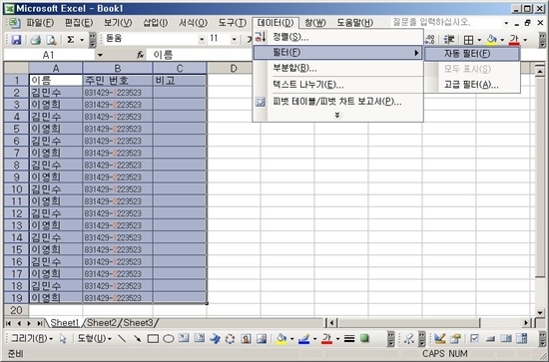Choose 정렬(S)... in Data menu

tap(337, 37)
